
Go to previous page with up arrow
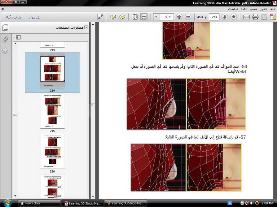click(x=234, y=17)
